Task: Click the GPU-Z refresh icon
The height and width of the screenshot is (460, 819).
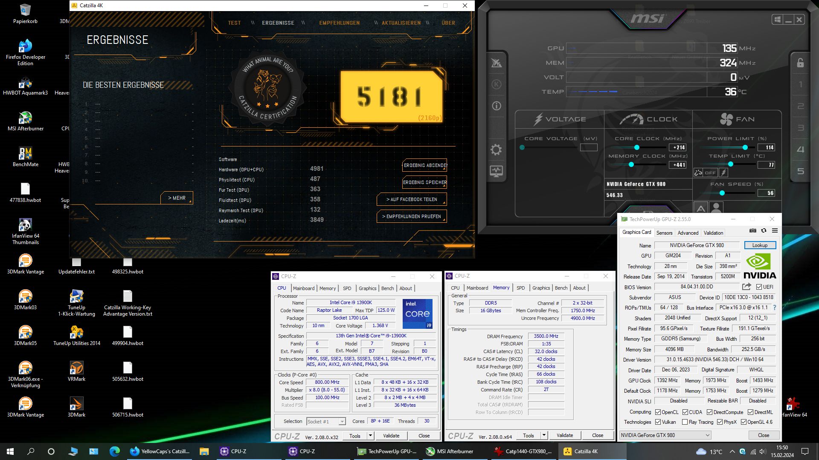Action: [764, 230]
